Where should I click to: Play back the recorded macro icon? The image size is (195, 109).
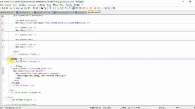[x=102, y=8]
